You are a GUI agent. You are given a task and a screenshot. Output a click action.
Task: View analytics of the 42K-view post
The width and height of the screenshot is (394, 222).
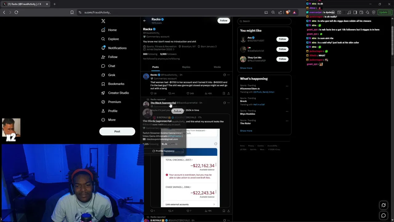coord(208,93)
